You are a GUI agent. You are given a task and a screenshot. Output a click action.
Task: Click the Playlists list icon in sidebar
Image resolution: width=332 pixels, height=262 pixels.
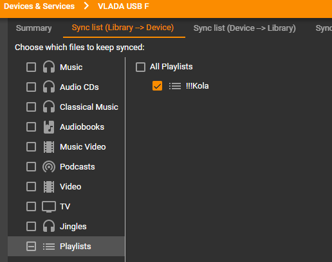[x=49, y=247]
